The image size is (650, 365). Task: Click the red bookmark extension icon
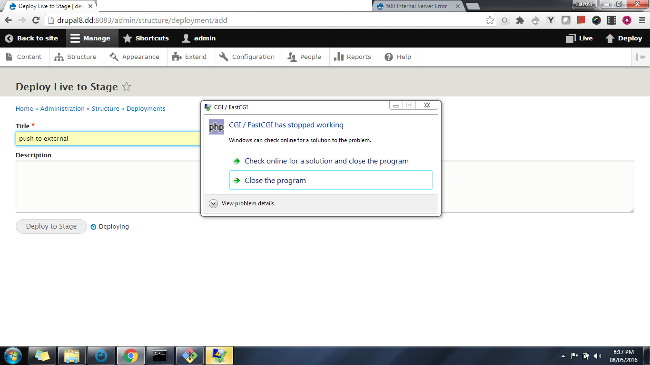tap(581, 20)
